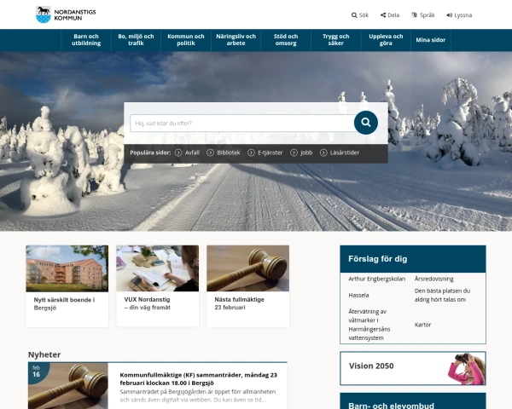Open 'Nästa fullmäktige 23 februari' card title
Viewport: 512px width, 409px height.
coord(239,303)
